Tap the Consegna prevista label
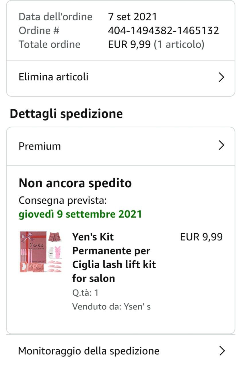 coord(63,200)
